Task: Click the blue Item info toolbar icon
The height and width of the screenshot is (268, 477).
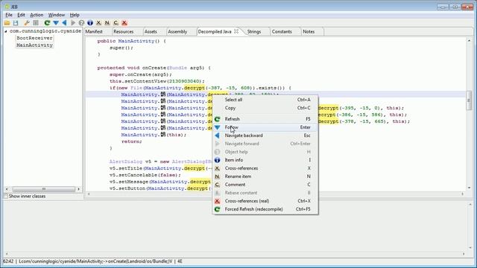Action: (90, 23)
